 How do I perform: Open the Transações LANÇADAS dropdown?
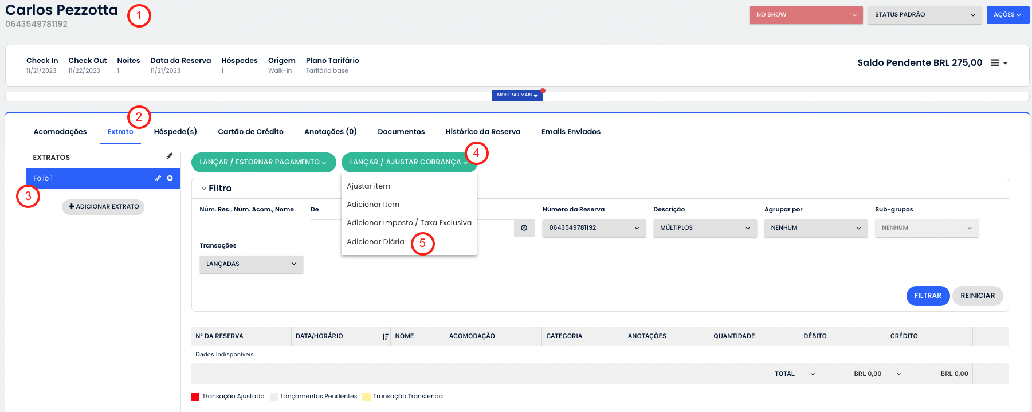click(x=251, y=264)
